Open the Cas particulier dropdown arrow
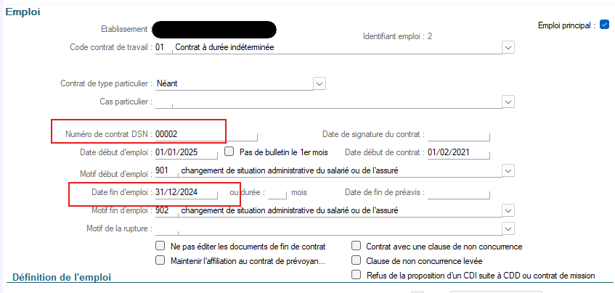Screen dimensions: 615x293 (508, 102)
